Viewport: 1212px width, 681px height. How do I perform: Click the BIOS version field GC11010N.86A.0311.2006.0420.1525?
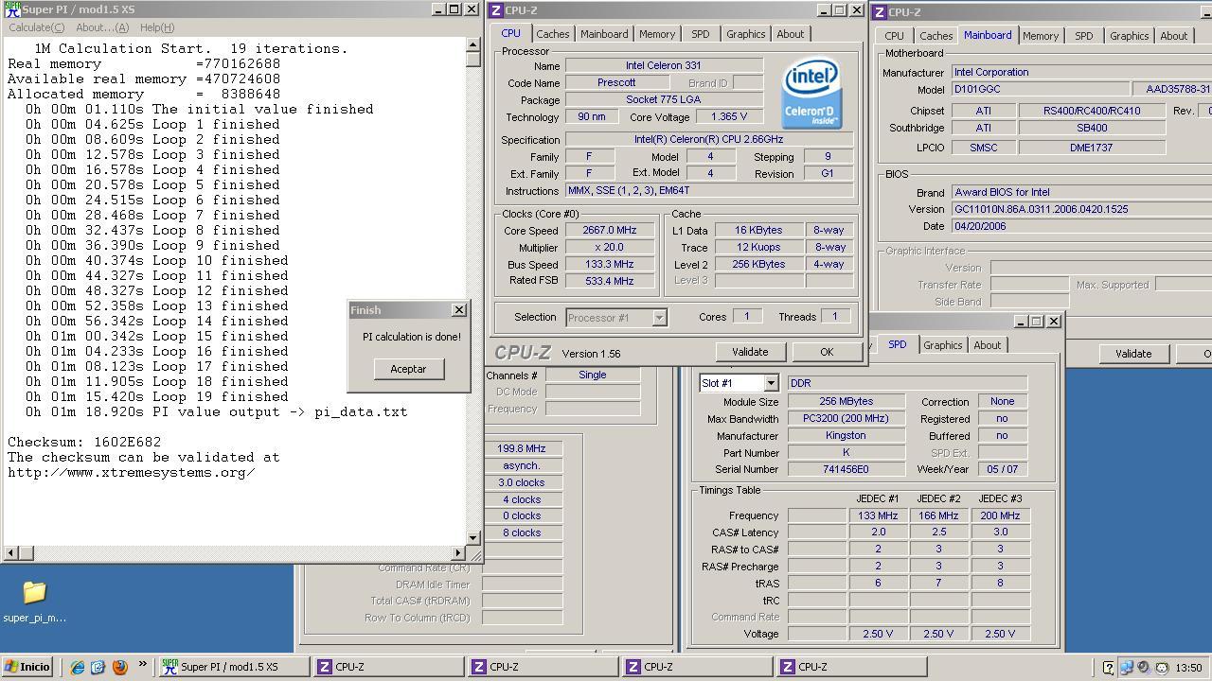[1081, 209]
